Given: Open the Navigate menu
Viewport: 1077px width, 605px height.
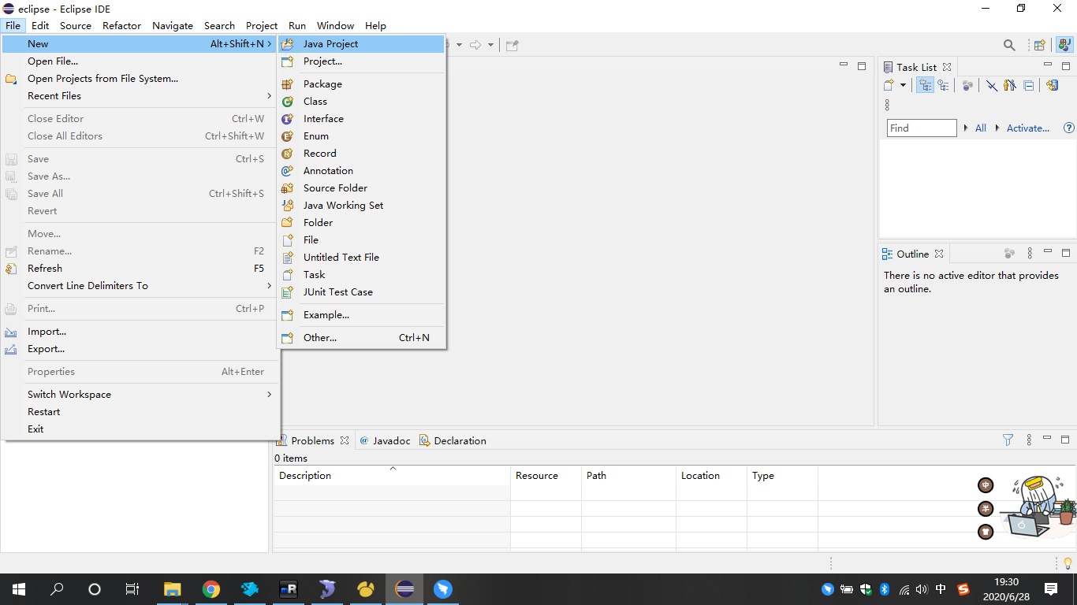Looking at the screenshot, I should (173, 25).
